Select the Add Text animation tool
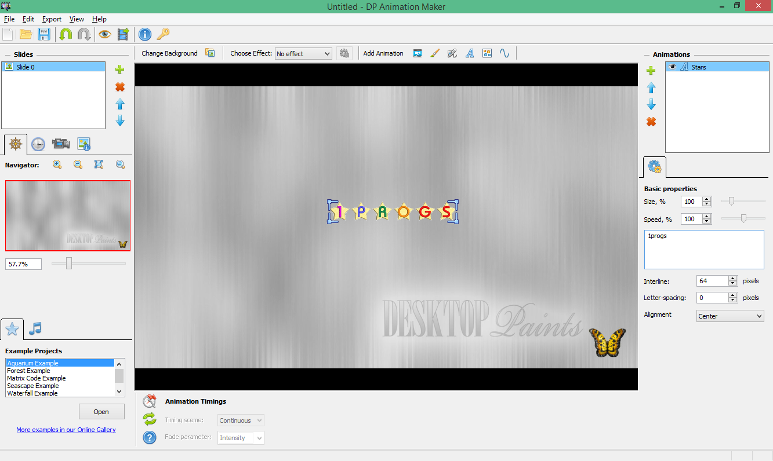Image resolution: width=773 pixels, height=461 pixels. pyautogui.click(x=469, y=53)
